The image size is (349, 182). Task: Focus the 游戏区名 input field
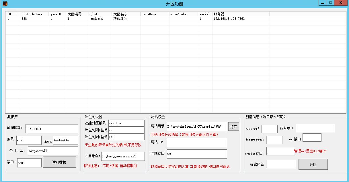pyautogui.click(x=281, y=164)
